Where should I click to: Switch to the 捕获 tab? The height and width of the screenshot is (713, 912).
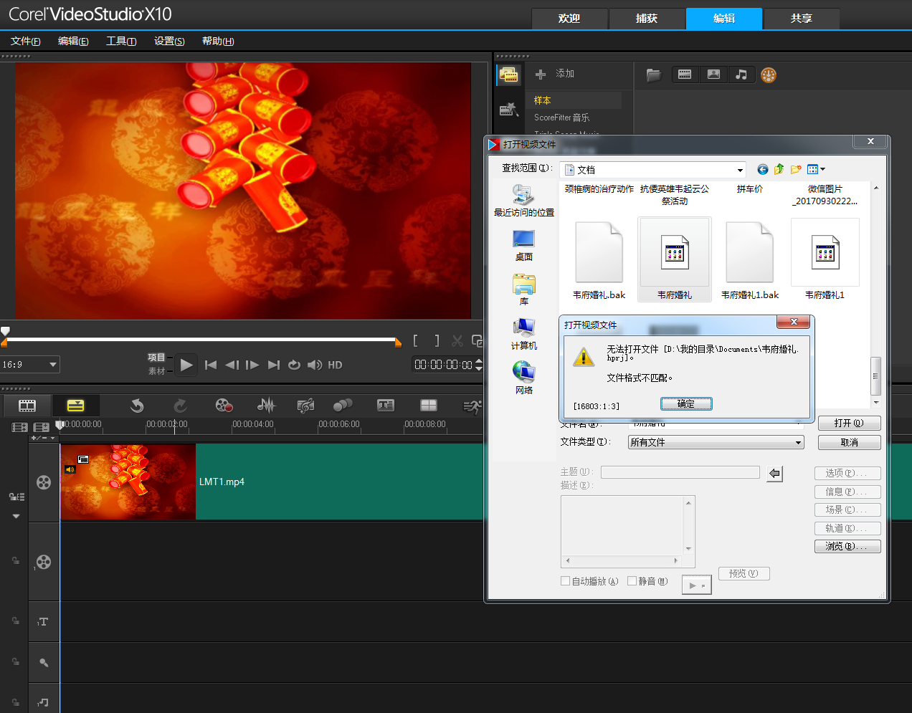pos(646,19)
